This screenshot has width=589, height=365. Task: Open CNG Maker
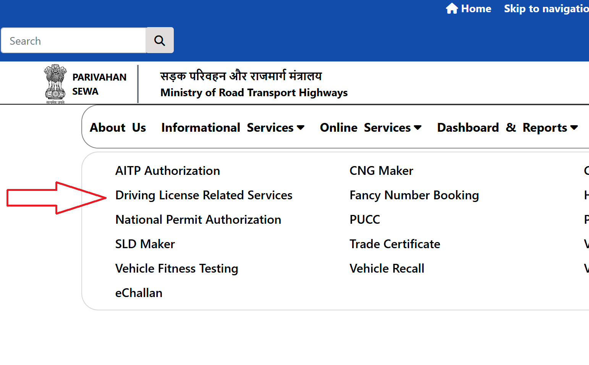(381, 171)
